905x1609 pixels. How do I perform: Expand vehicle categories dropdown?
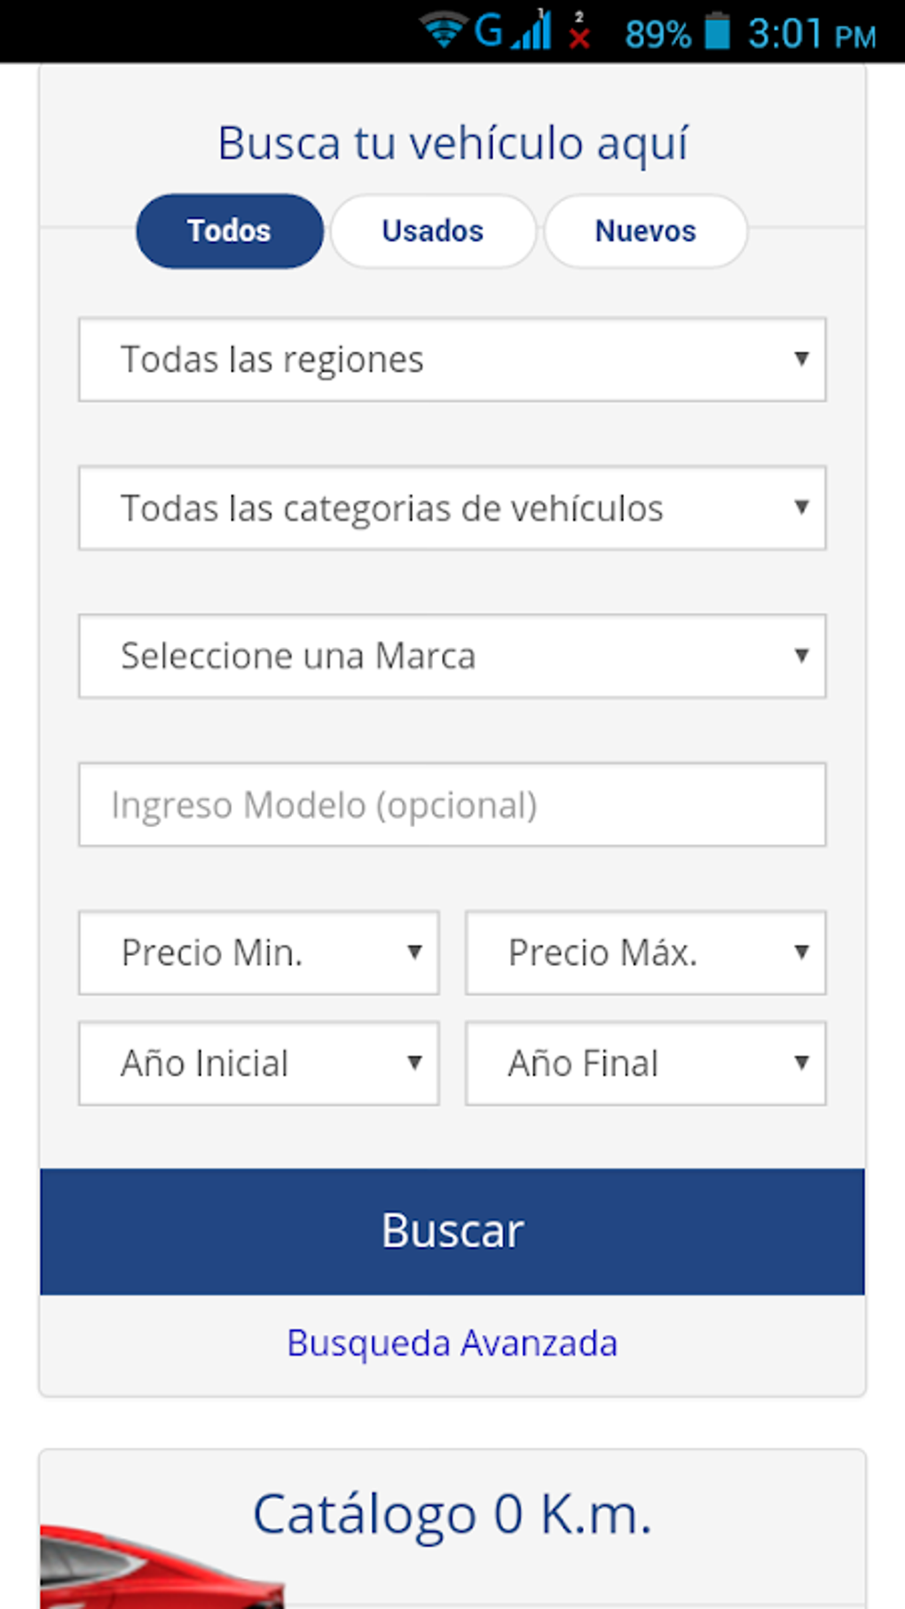pyautogui.click(x=452, y=508)
